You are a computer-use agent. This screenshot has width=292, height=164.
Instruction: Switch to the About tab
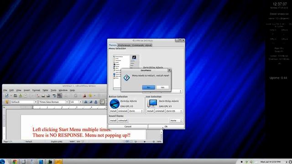pos(148,45)
